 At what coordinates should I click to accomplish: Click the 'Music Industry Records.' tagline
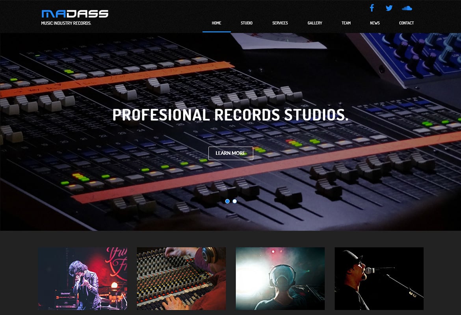coord(66,23)
